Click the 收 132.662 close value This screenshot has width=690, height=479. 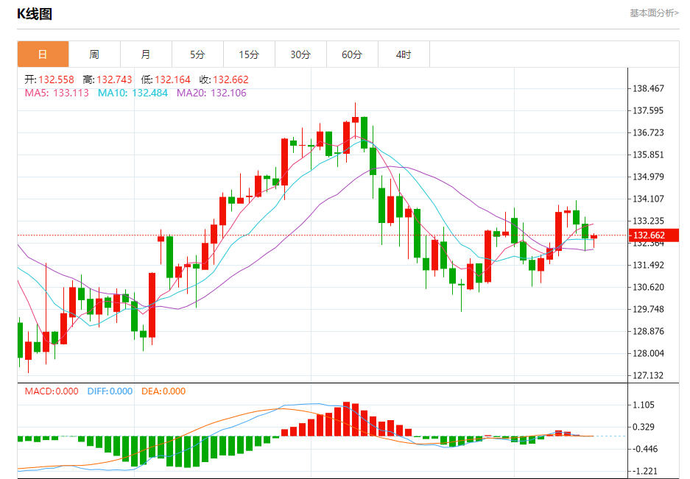pos(224,79)
